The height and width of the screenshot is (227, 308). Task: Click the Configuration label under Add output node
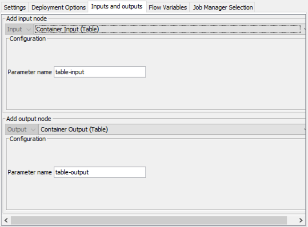[28, 139]
